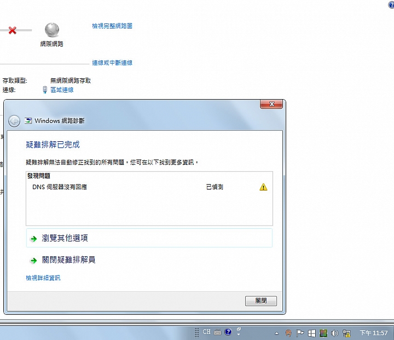Click the 關閉 button
Viewport: 394px width, 340px height.
point(261,301)
